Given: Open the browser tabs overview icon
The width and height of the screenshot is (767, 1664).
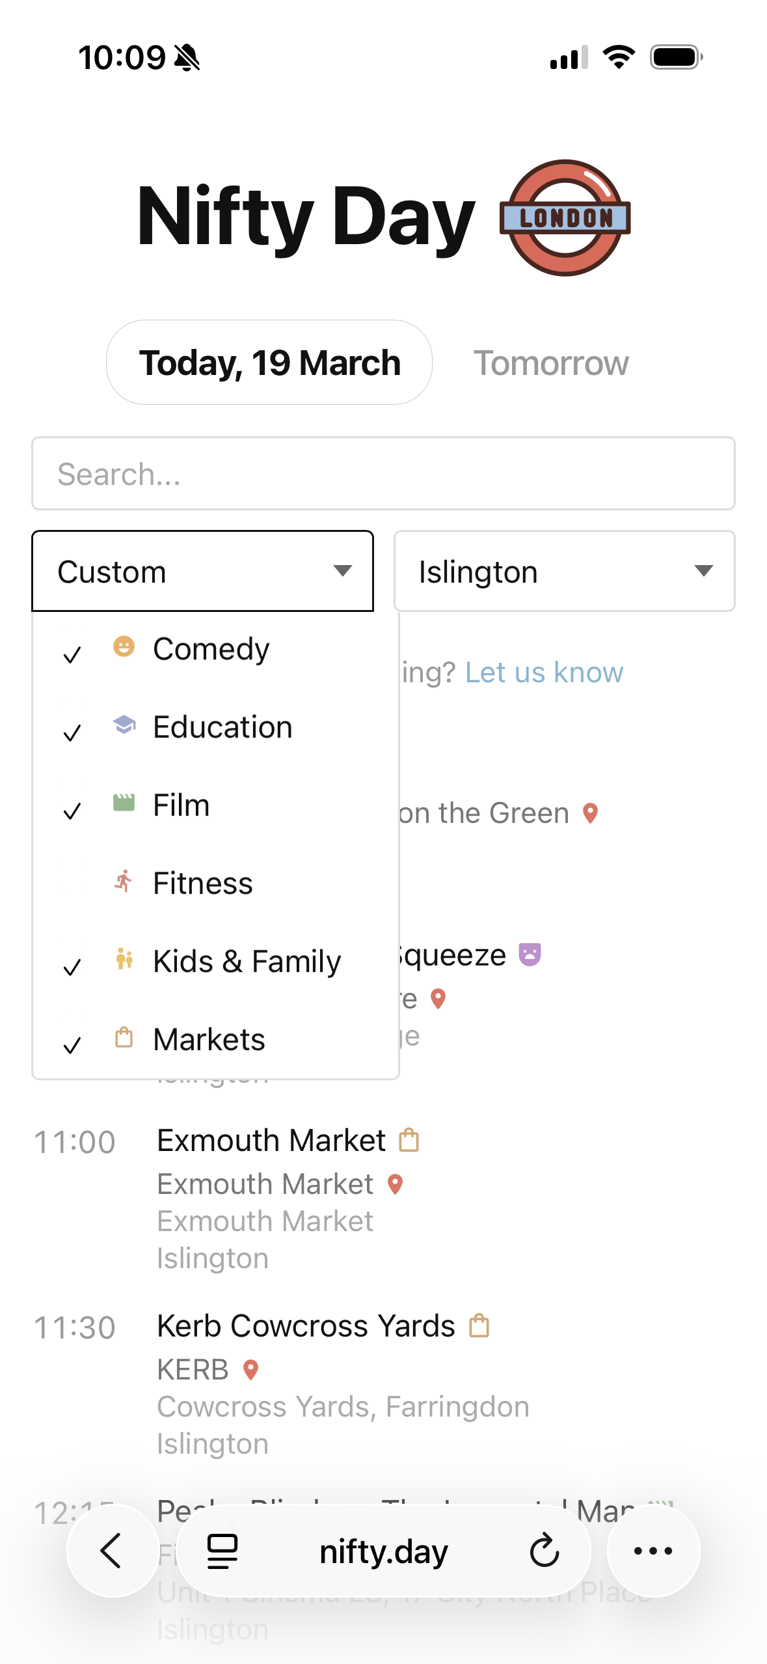Looking at the screenshot, I should pos(222,1551).
